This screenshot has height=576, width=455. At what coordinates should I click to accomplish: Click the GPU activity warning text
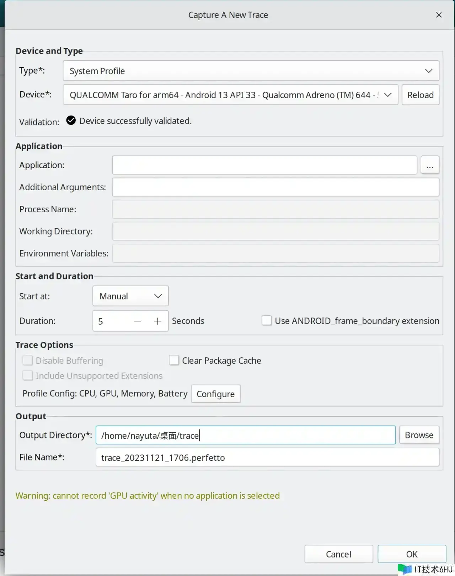pyautogui.click(x=148, y=496)
